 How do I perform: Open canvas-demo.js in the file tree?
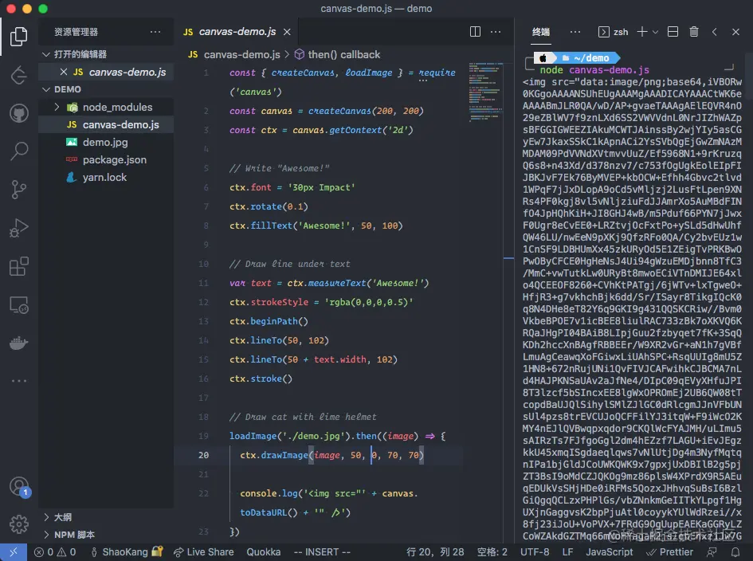click(x=106, y=124)
